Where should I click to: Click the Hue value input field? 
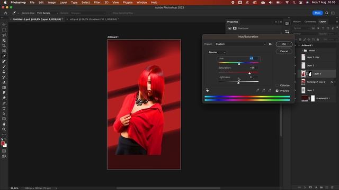[254, 58]
